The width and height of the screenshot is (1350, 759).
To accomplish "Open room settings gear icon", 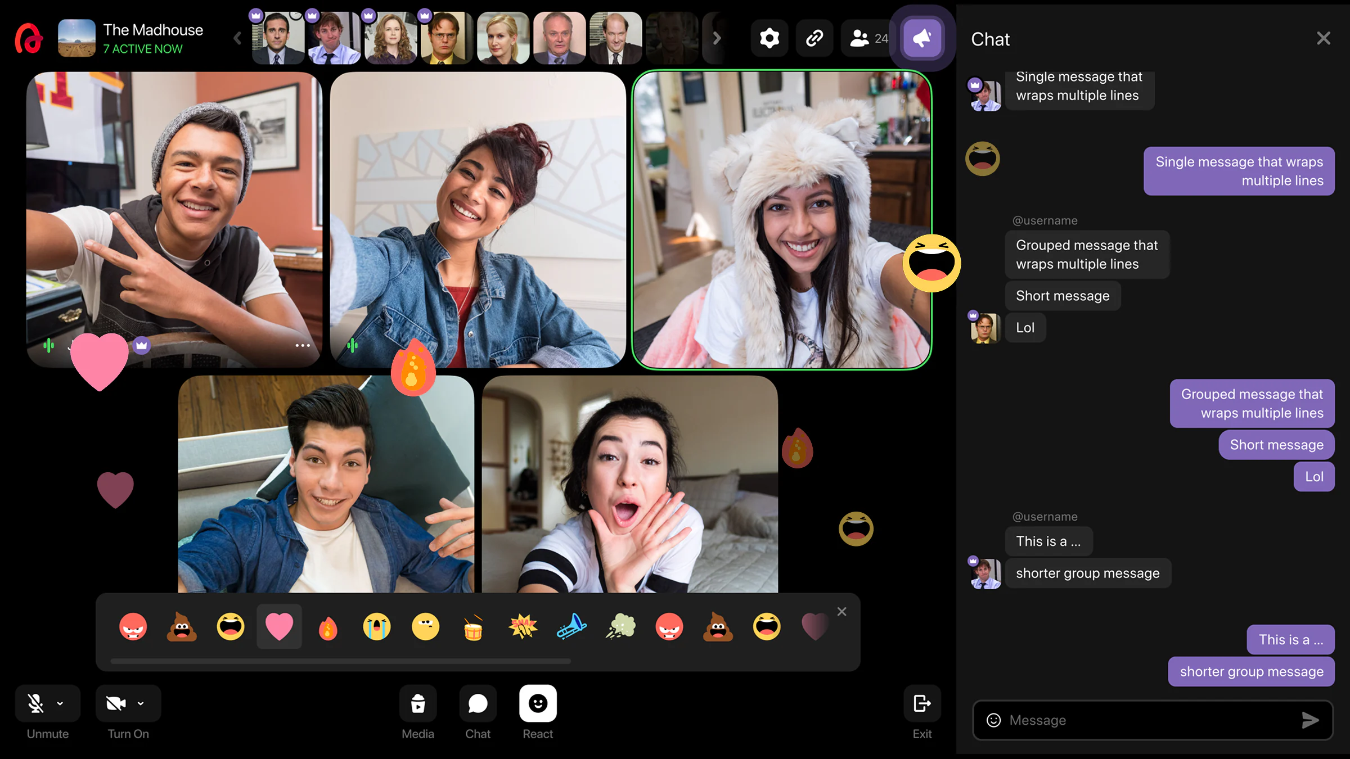I will coord(769,38).
